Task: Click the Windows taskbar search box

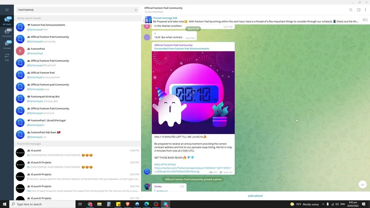Action: point(42,204)
